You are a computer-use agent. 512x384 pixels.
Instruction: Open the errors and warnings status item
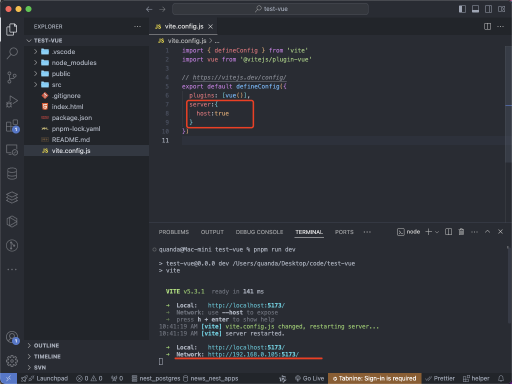89,378
